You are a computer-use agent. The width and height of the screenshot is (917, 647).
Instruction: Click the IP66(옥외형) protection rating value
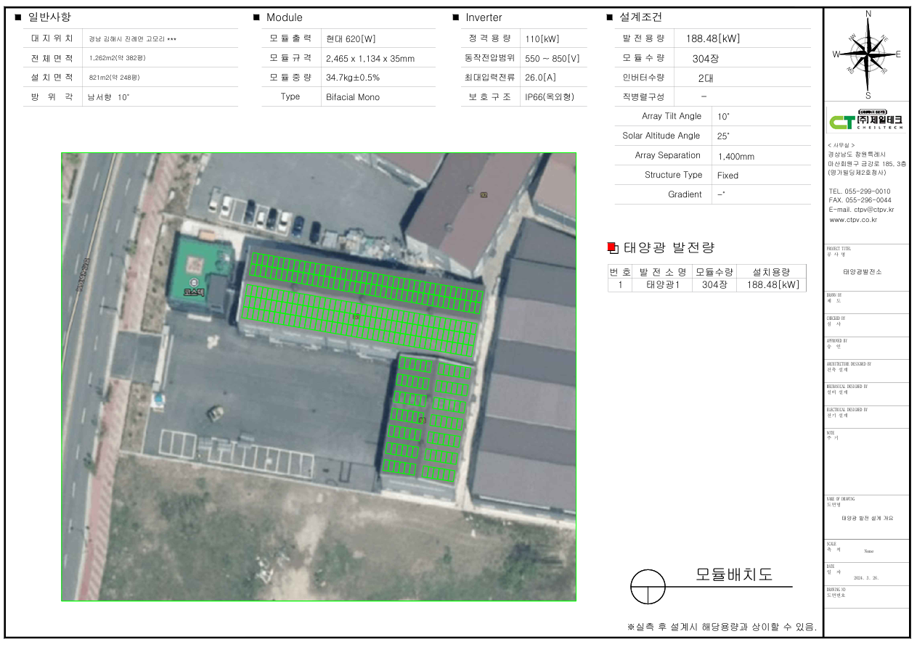tap(553, 97)
